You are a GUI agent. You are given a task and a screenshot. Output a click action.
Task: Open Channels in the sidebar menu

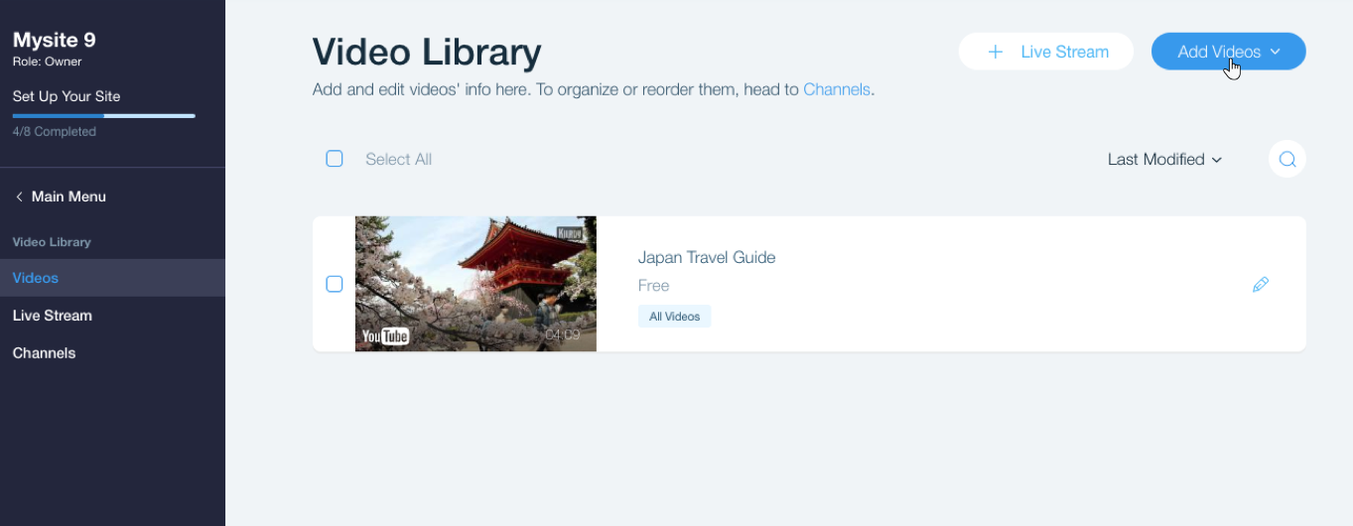pos(112,353)
